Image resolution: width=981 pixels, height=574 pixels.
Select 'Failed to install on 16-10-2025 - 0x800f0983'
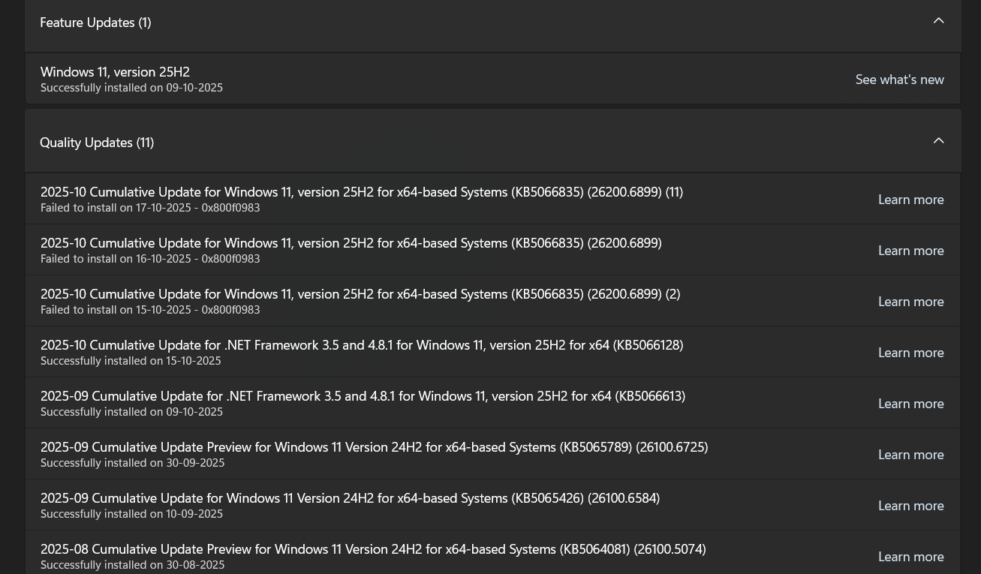[x=150, y=259]
